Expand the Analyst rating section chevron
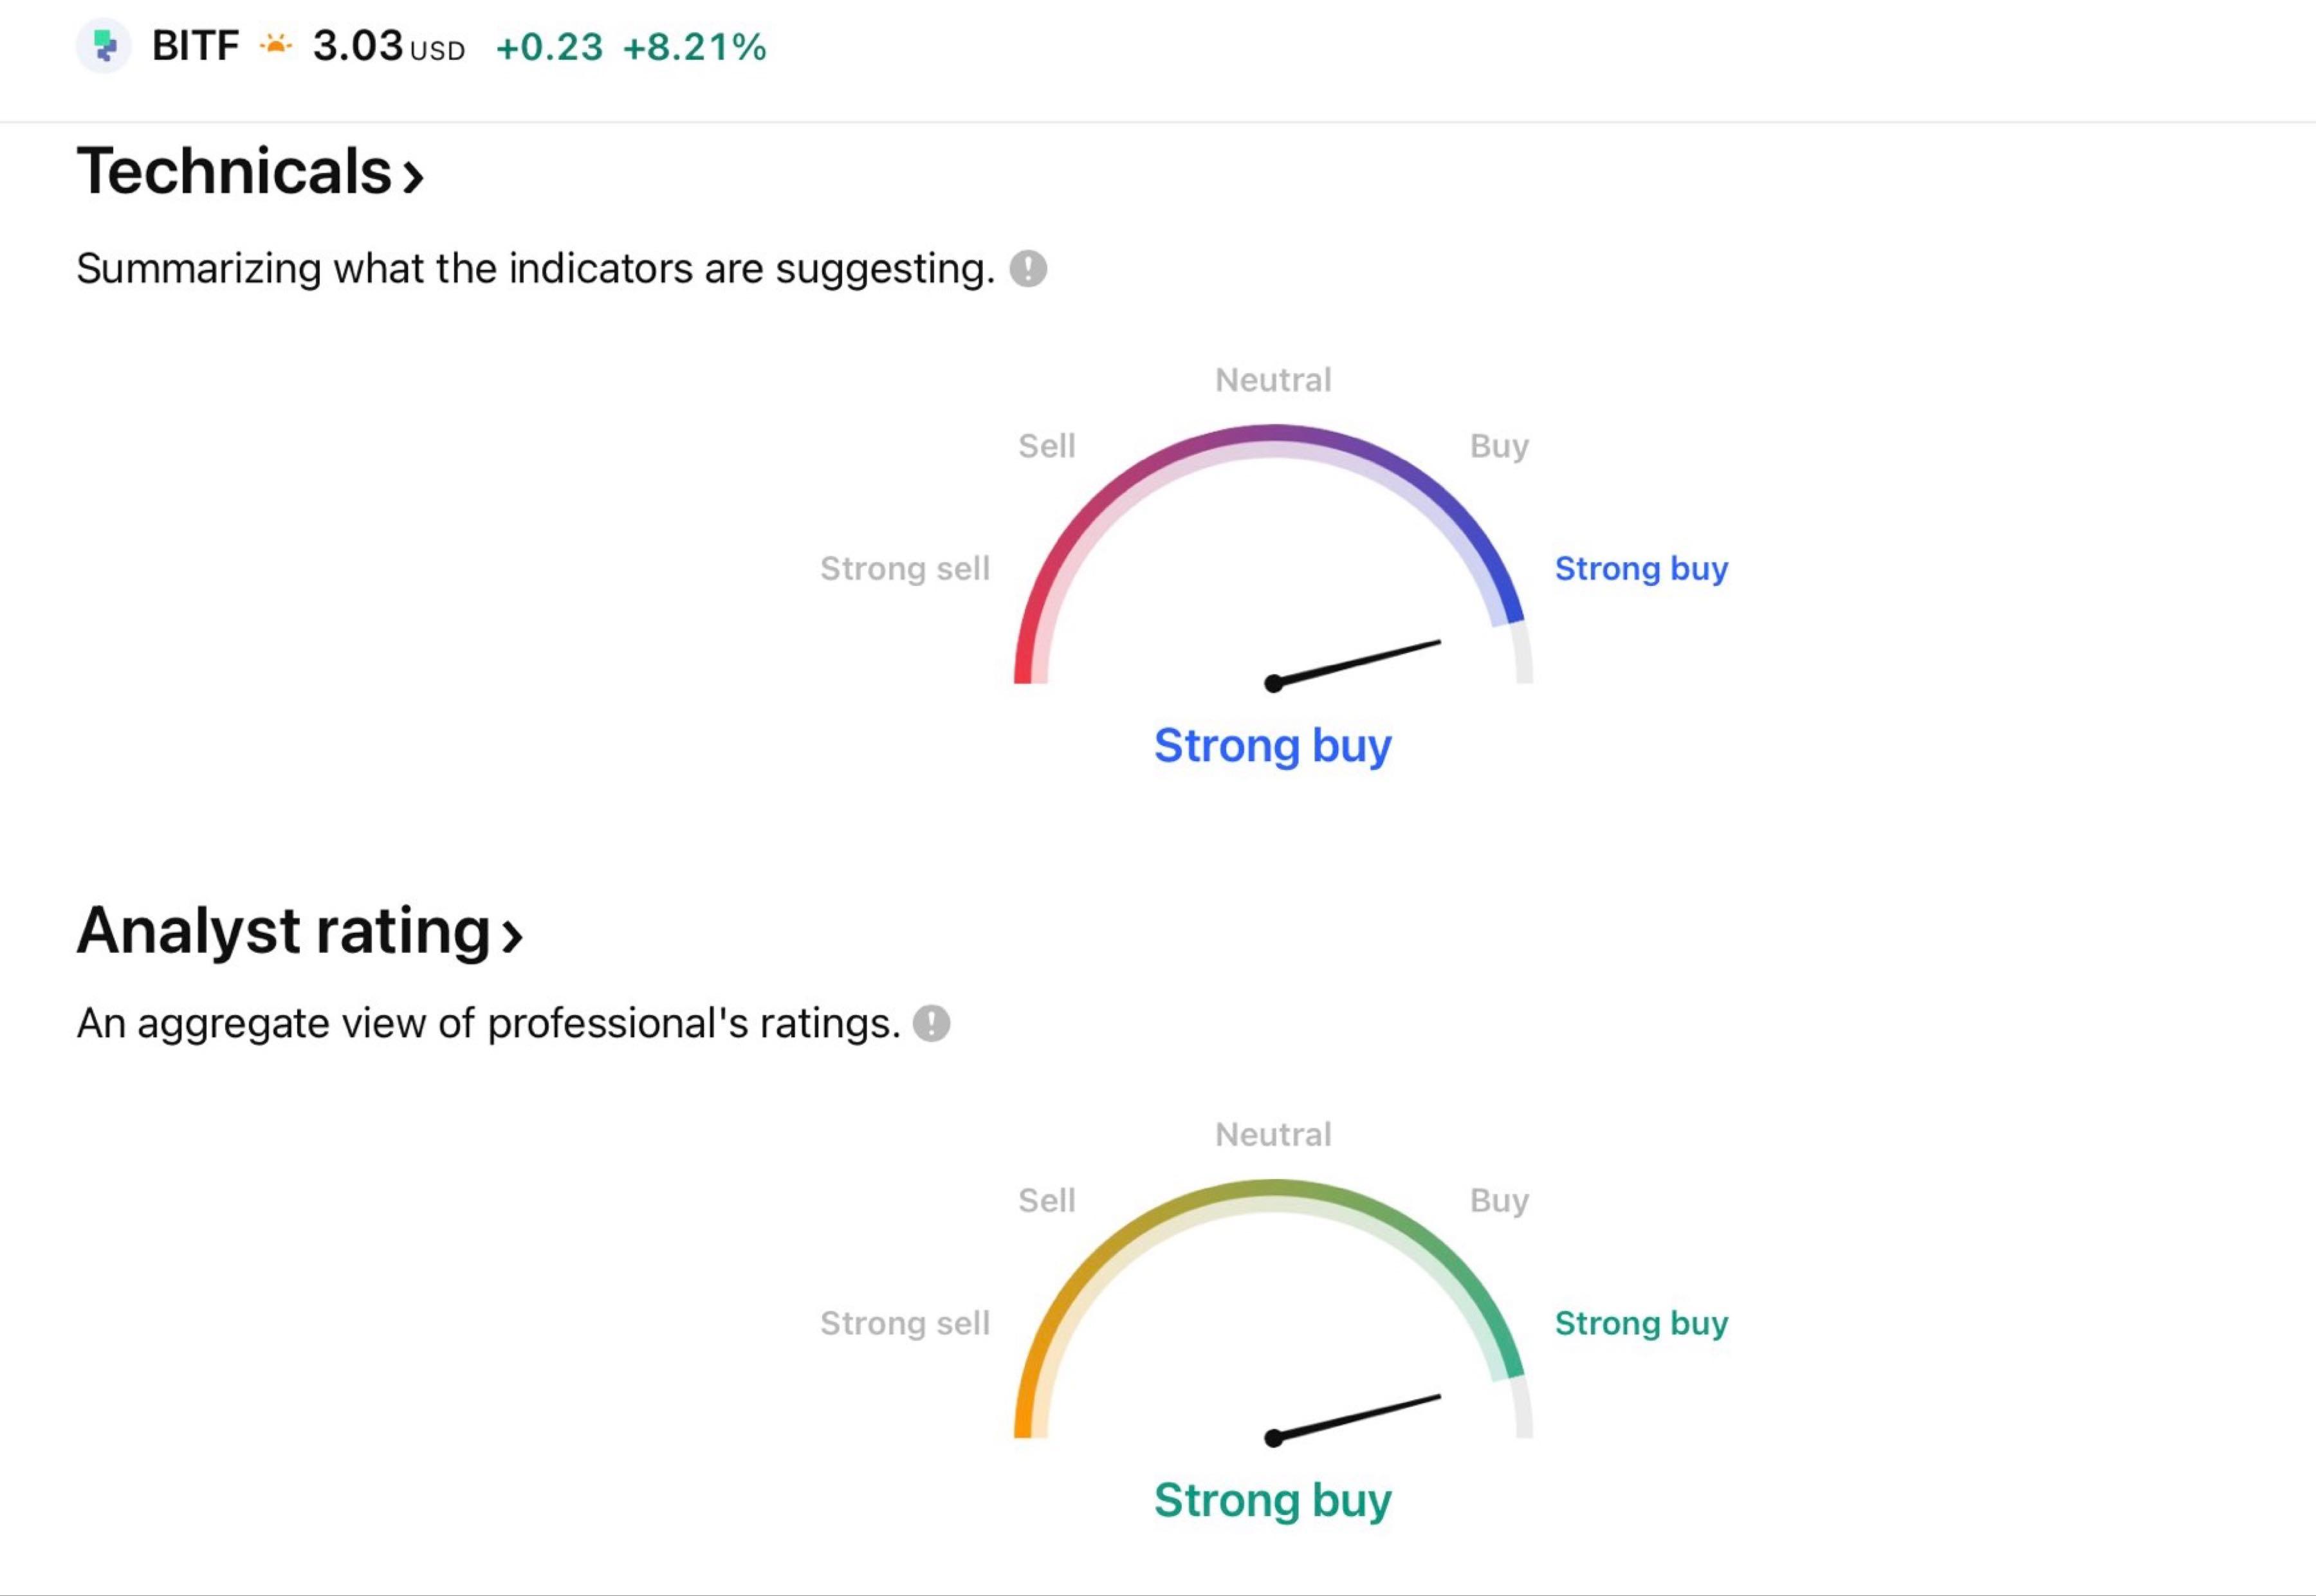 coord(512,936)
